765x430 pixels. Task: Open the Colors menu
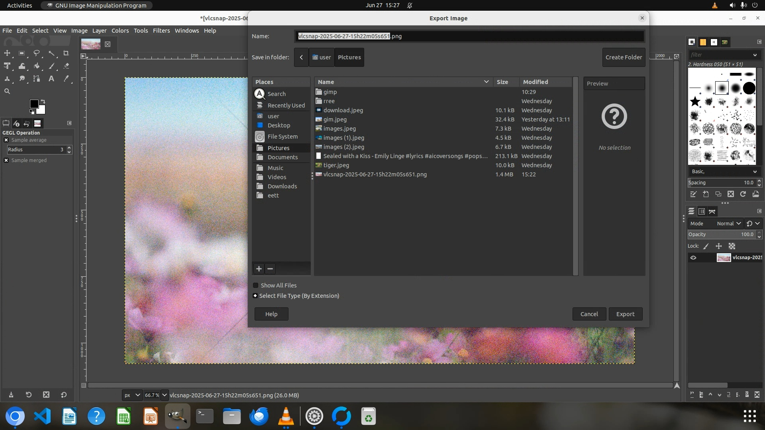pyautogui.click(x=120, y=31)
